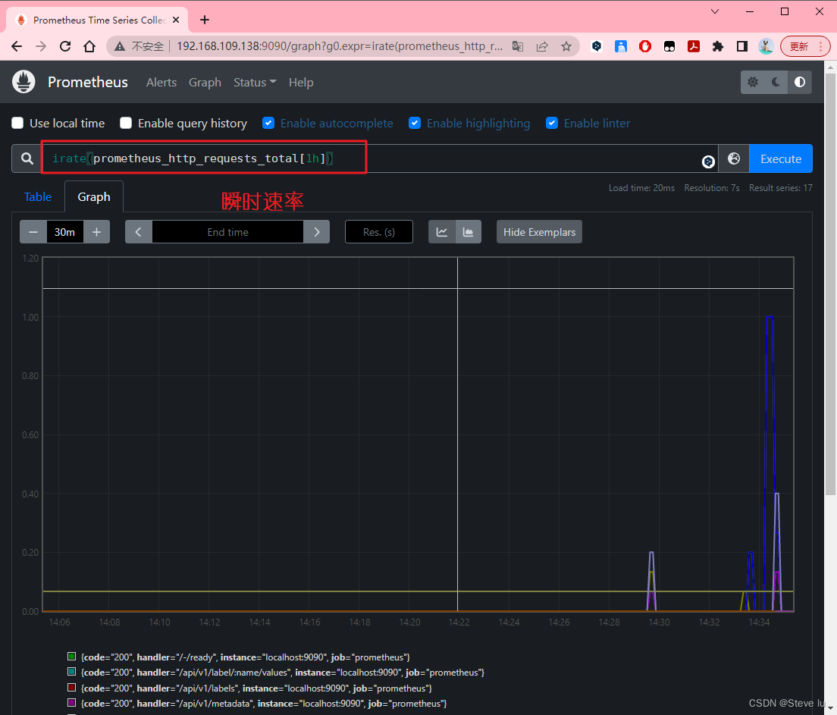
Task: Click the PDF extension icon
Action: 694,46
